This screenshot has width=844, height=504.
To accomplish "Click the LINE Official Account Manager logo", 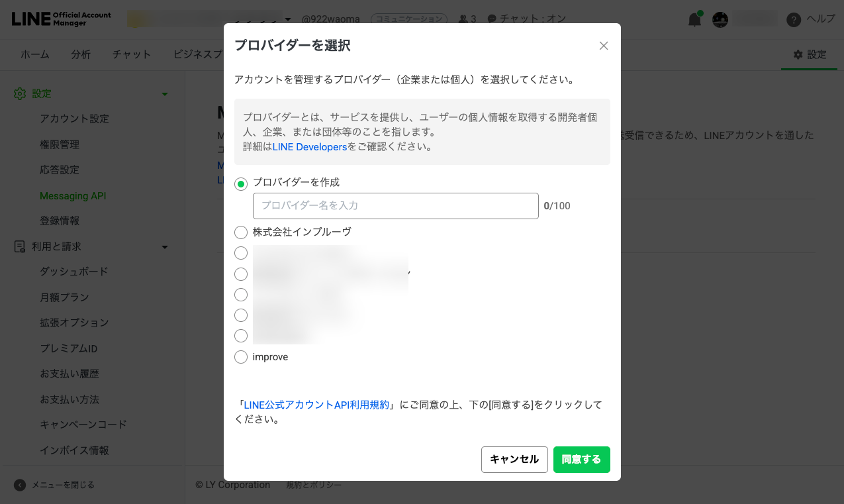I will pyautogui.click(x=61, y=19).
